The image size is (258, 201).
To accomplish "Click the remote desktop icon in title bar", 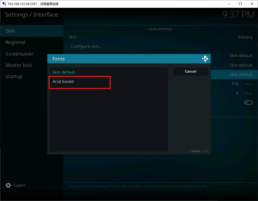I will [x=4, y=4].
